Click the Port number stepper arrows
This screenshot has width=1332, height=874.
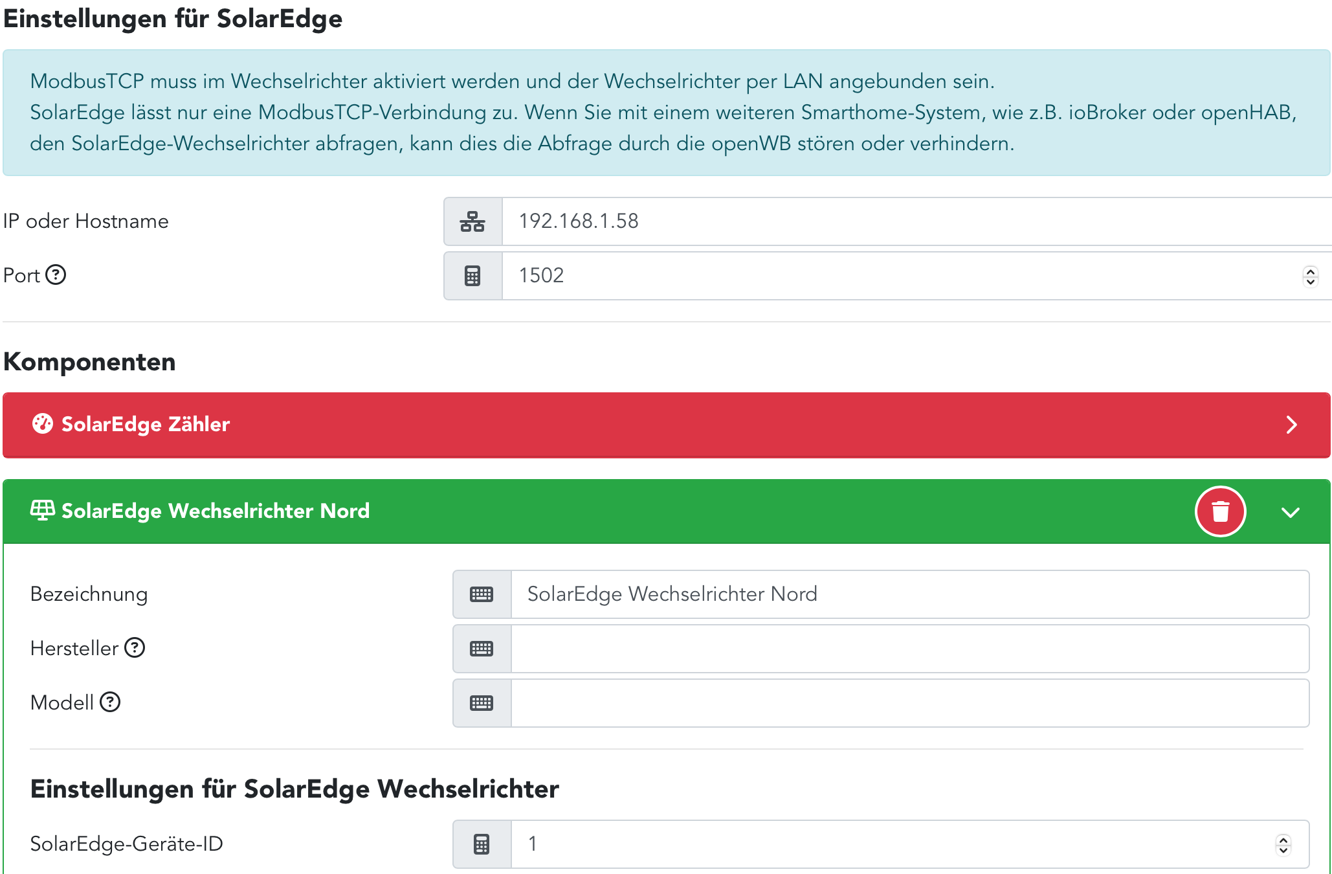tap(1311, 276)
